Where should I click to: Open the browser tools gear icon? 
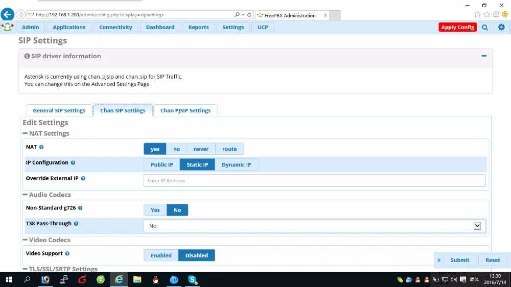[496, 14]
